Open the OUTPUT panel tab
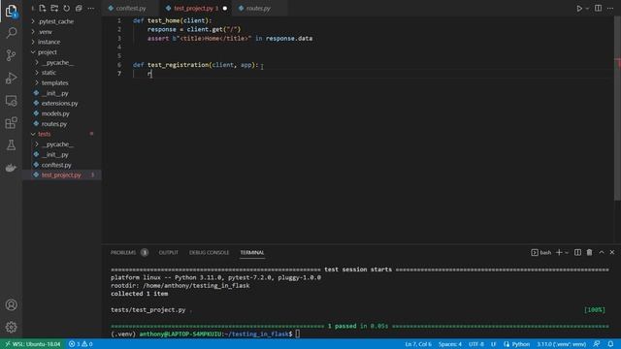621x349 pixels. tap(168, 252)
